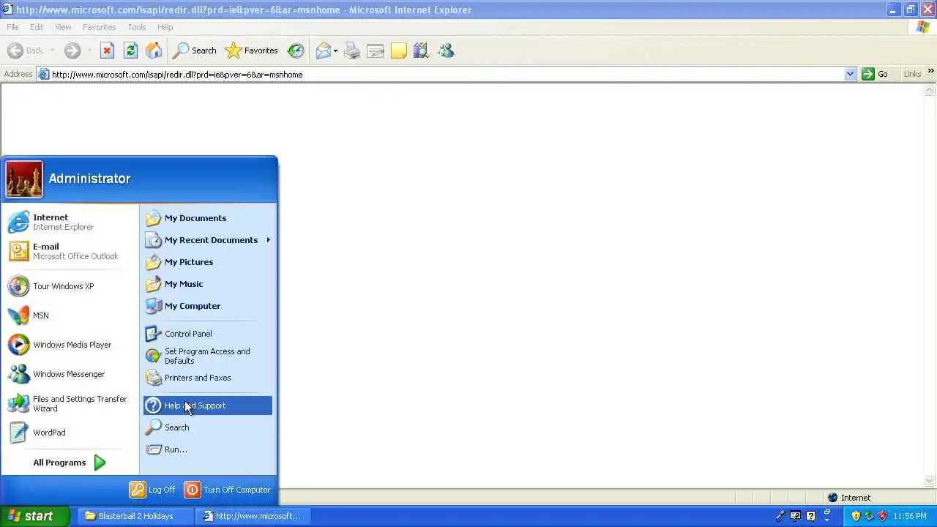Open the Mail button dropdown arrow
Viewport: 937px width, 527px height.
point(335,51)
